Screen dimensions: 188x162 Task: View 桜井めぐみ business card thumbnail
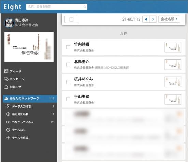[x=173, y=82]
